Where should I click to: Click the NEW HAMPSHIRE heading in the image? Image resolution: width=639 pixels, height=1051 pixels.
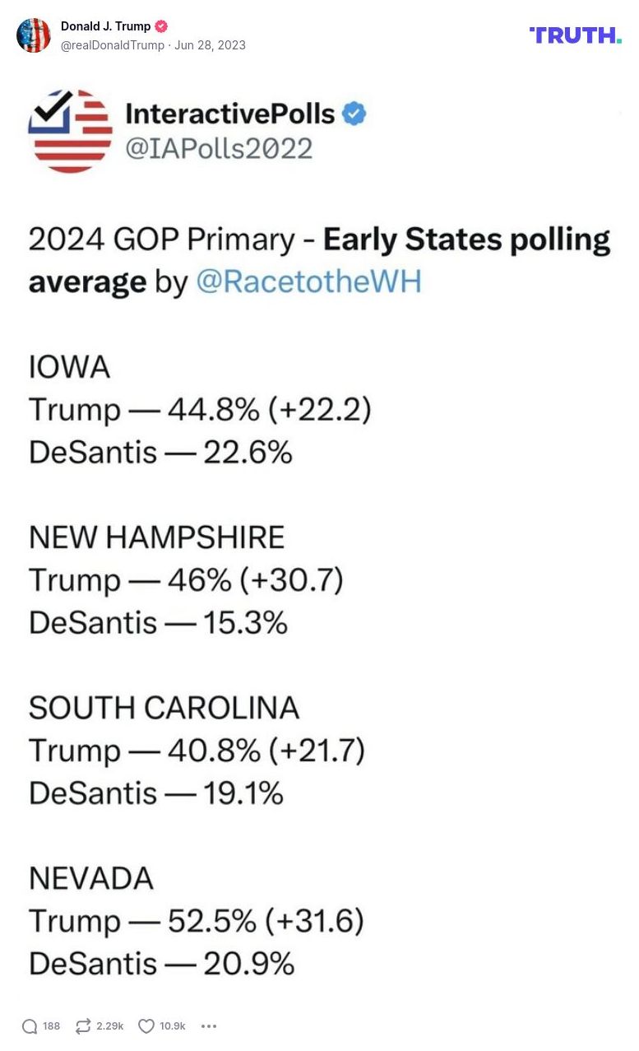(x=156, y=537)
